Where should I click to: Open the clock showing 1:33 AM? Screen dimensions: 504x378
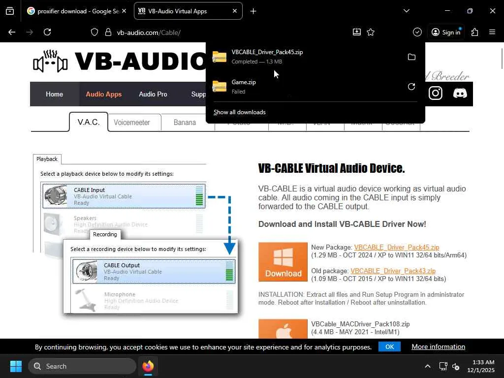click(480, 366)
